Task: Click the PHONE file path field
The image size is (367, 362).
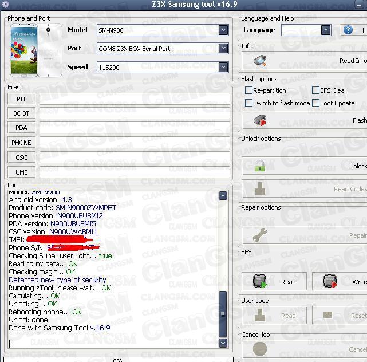Action: 135,143
